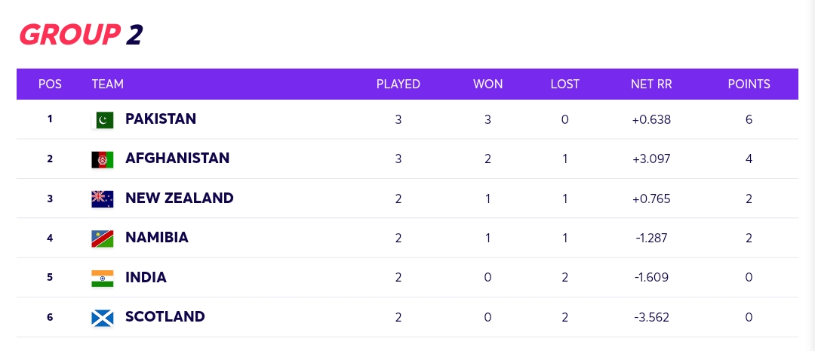Select the NEW ZEALAND team name

[x=180, y=198]
